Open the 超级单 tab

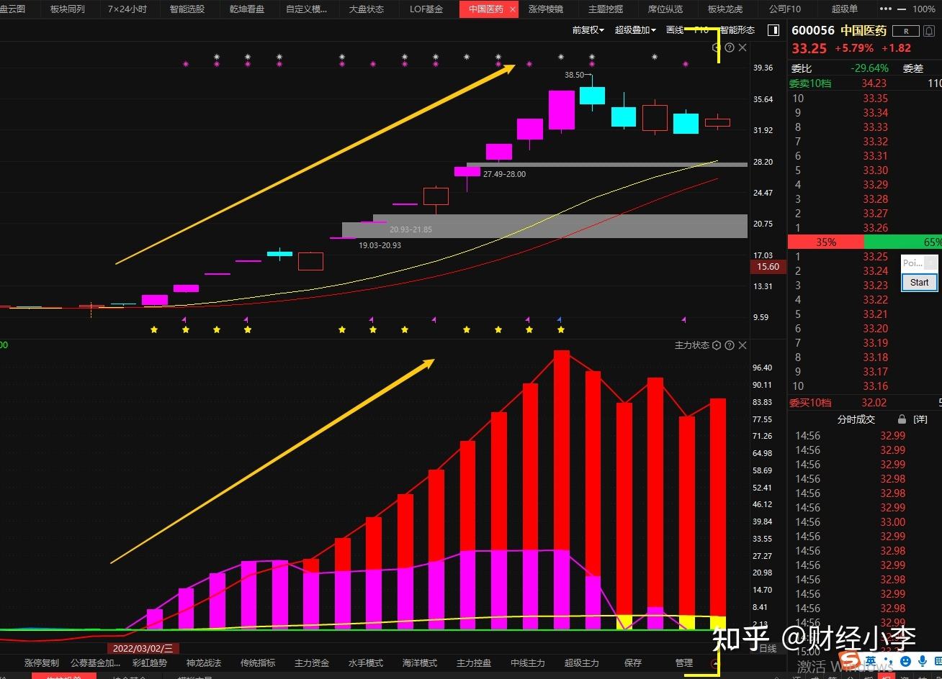pos(844,9)
